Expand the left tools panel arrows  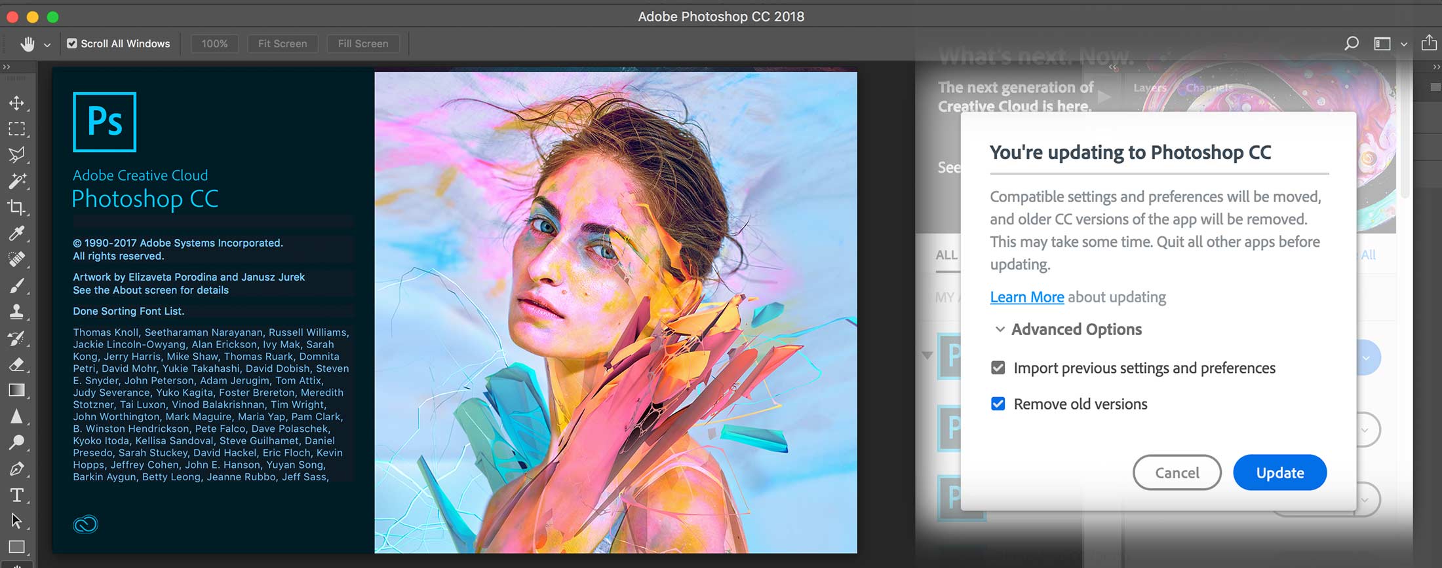pos(7,67)
